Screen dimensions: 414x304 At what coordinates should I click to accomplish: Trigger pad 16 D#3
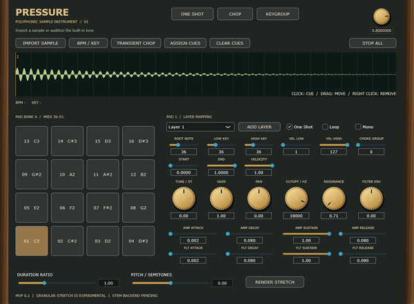139,141
